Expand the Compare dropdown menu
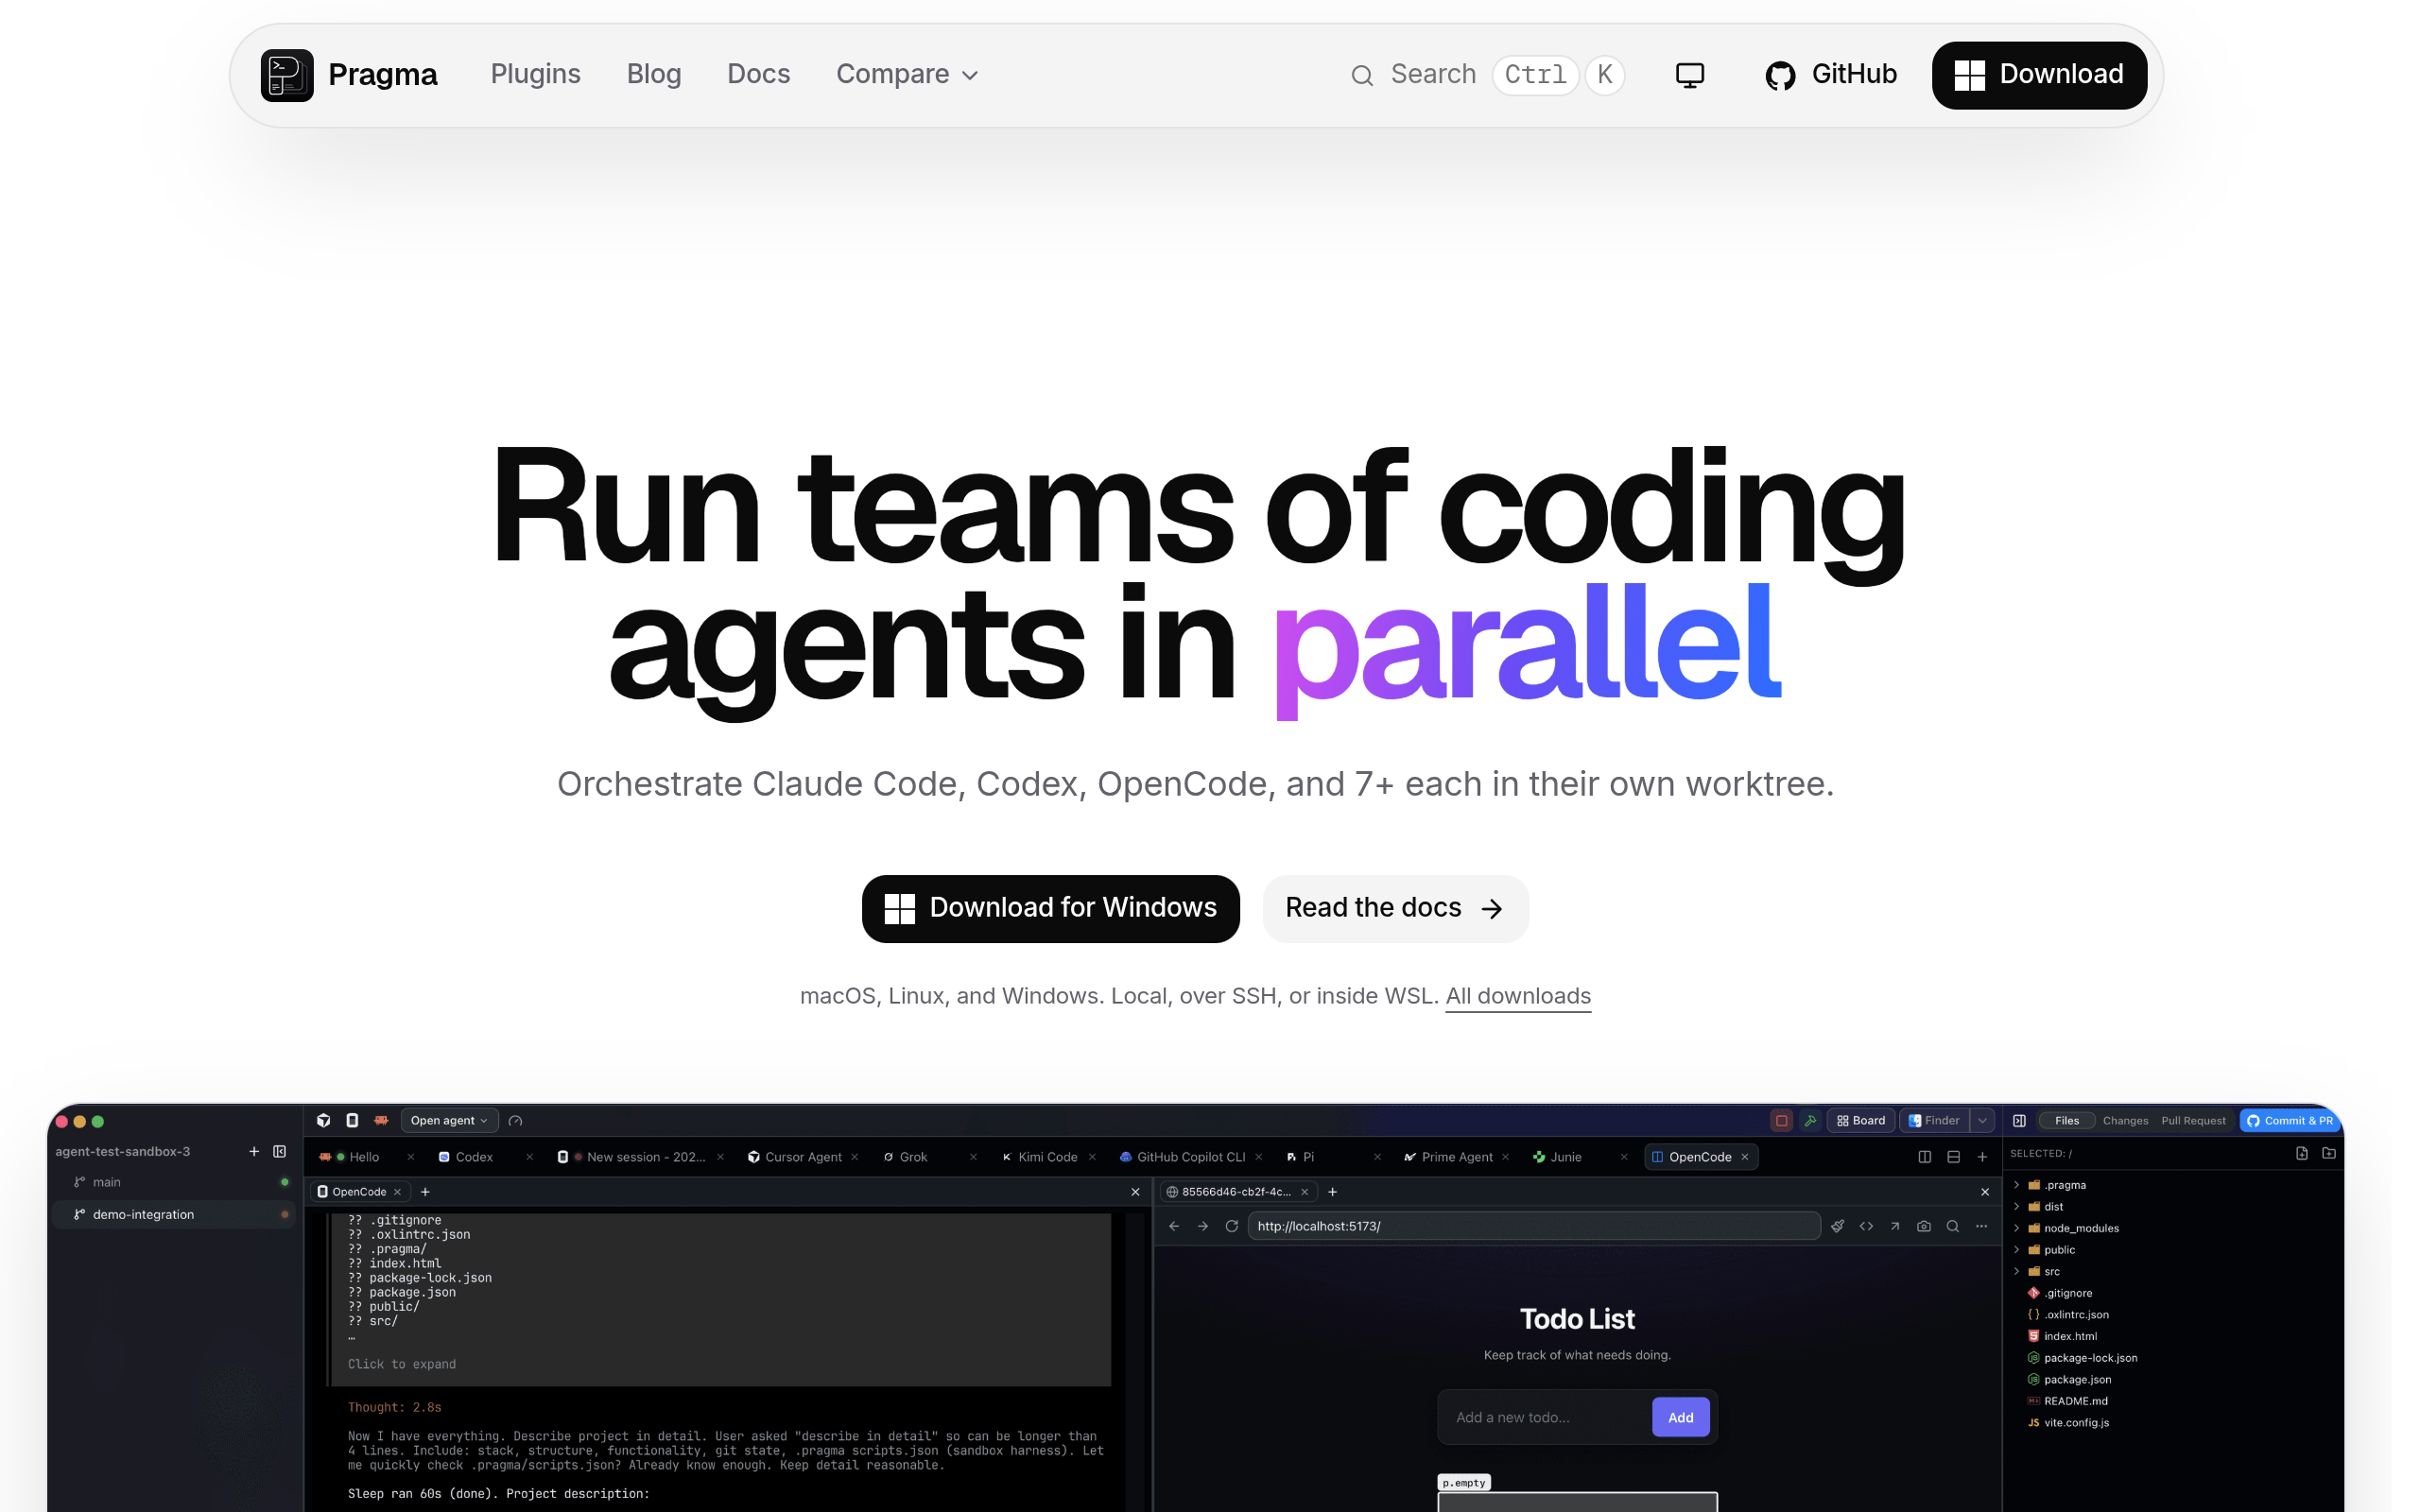This screenshot has height=1512, width=2420. 907,75
